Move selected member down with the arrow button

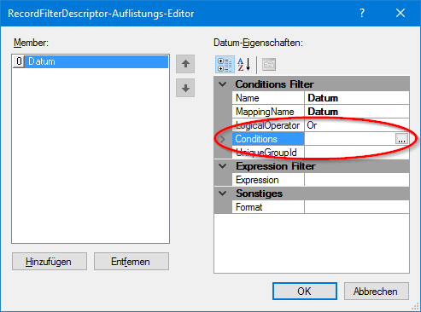[x=185, y=88]
